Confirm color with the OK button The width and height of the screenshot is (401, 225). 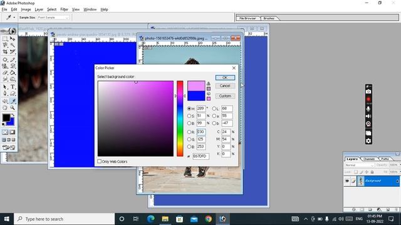(225, 77)
